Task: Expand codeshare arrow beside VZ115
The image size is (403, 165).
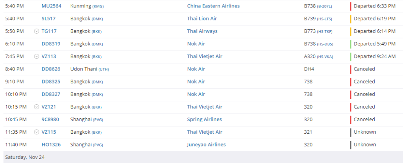Action: pyautogui.click(x=37, y=132)
